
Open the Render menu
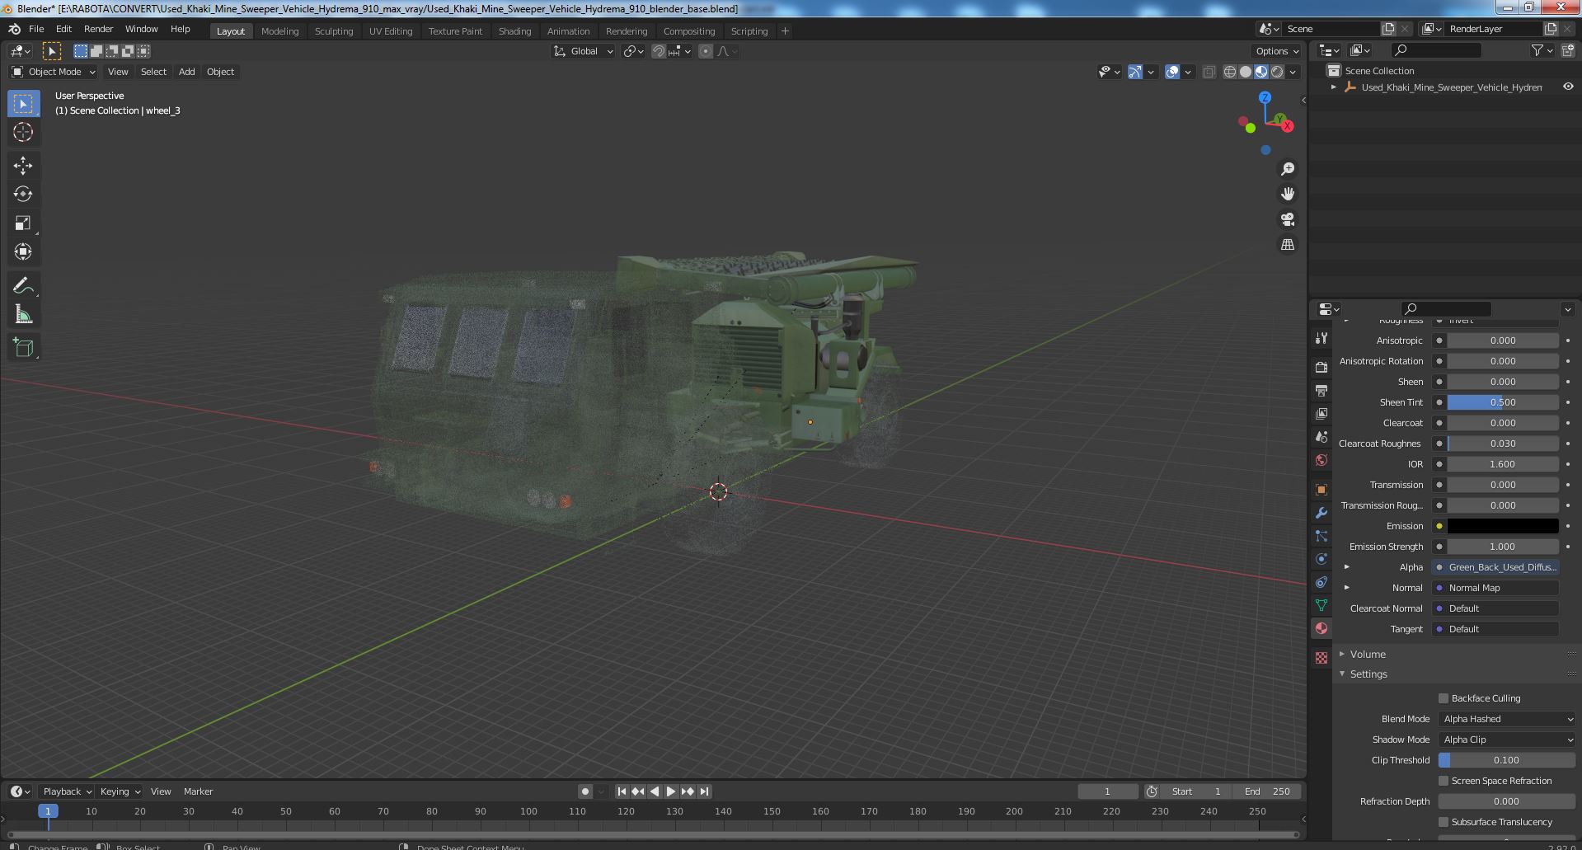98,29
